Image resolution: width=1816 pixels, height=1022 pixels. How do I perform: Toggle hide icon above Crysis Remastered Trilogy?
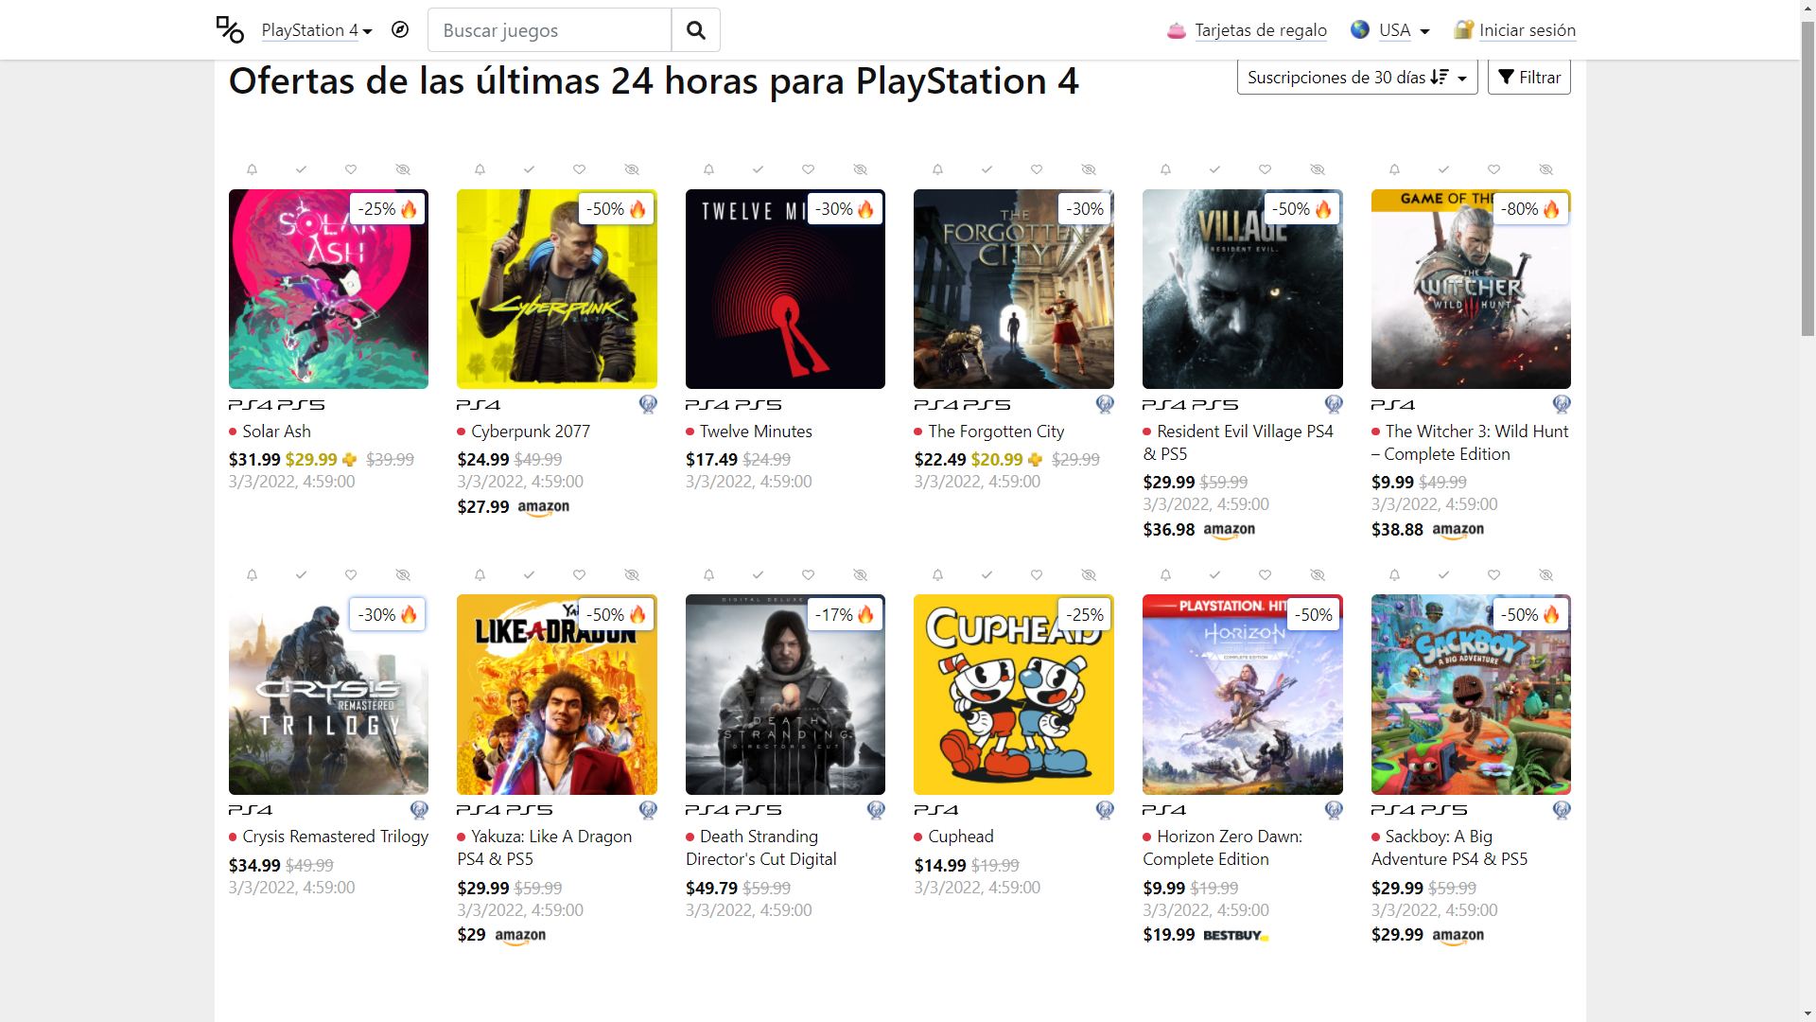point(403,574)
